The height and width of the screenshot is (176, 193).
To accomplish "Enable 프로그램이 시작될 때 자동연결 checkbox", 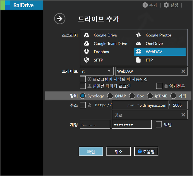I will coord(83,79).
